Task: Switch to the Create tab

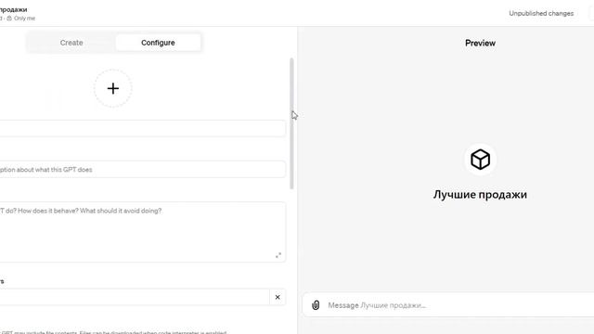Action: pyautogui.click(x=71, y=43)
